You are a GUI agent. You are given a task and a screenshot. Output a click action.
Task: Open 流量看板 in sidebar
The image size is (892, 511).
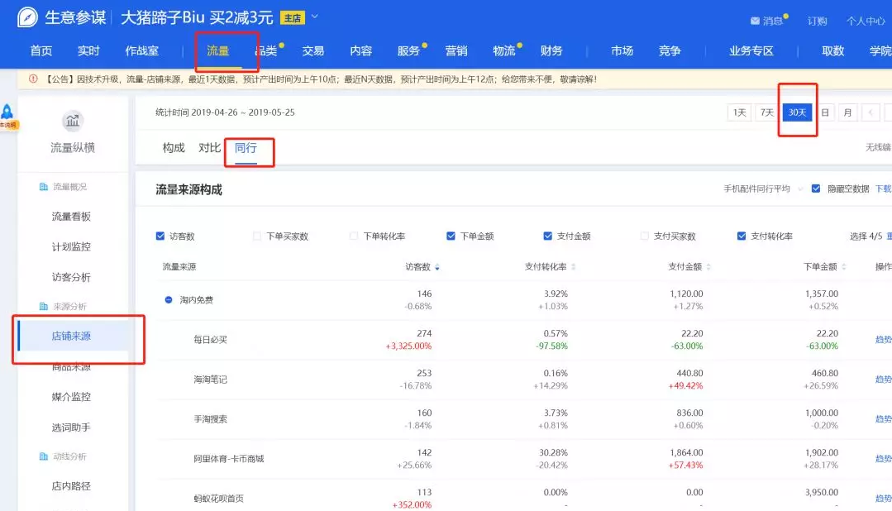[x=71, y=217]
